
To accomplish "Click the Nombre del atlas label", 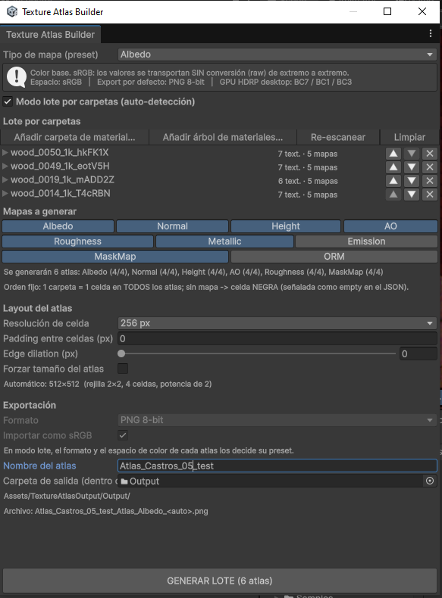I will click(39, 466).
